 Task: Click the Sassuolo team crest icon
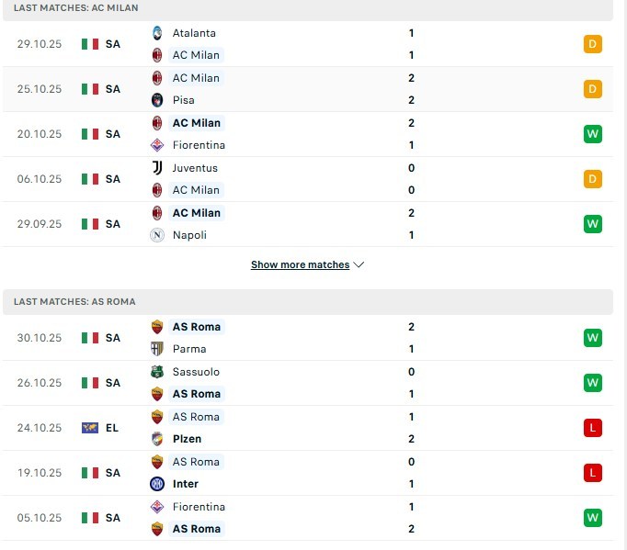click(156, 372)
